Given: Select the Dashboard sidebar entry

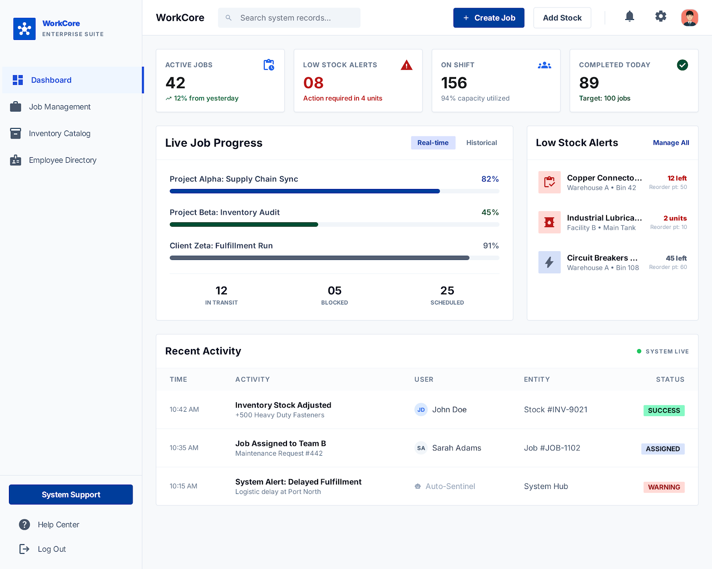Looking at the screenshot, I should [51, 80].
